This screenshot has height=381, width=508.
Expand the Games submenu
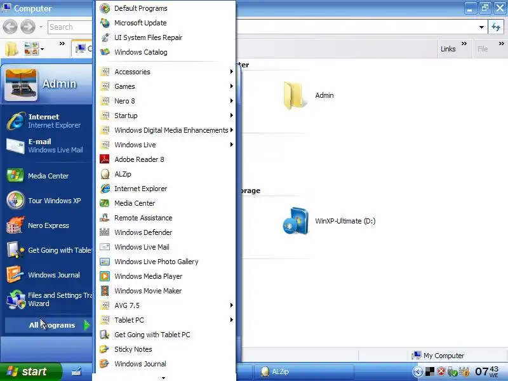coord(166,86)
